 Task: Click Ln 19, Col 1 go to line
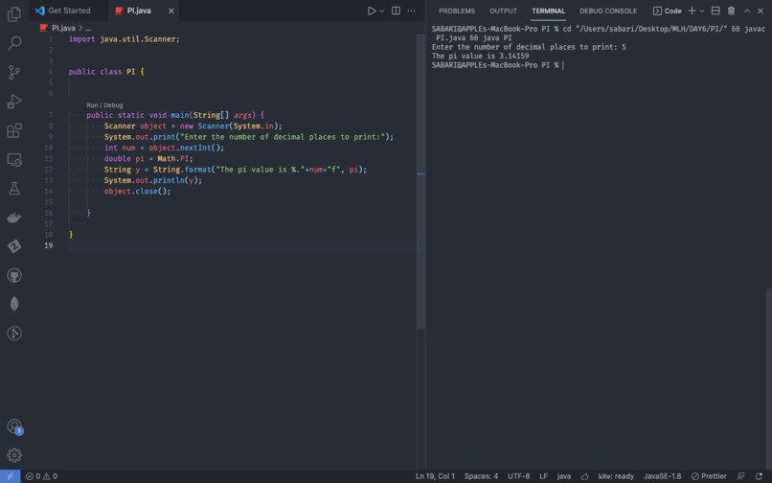(435, 476)
